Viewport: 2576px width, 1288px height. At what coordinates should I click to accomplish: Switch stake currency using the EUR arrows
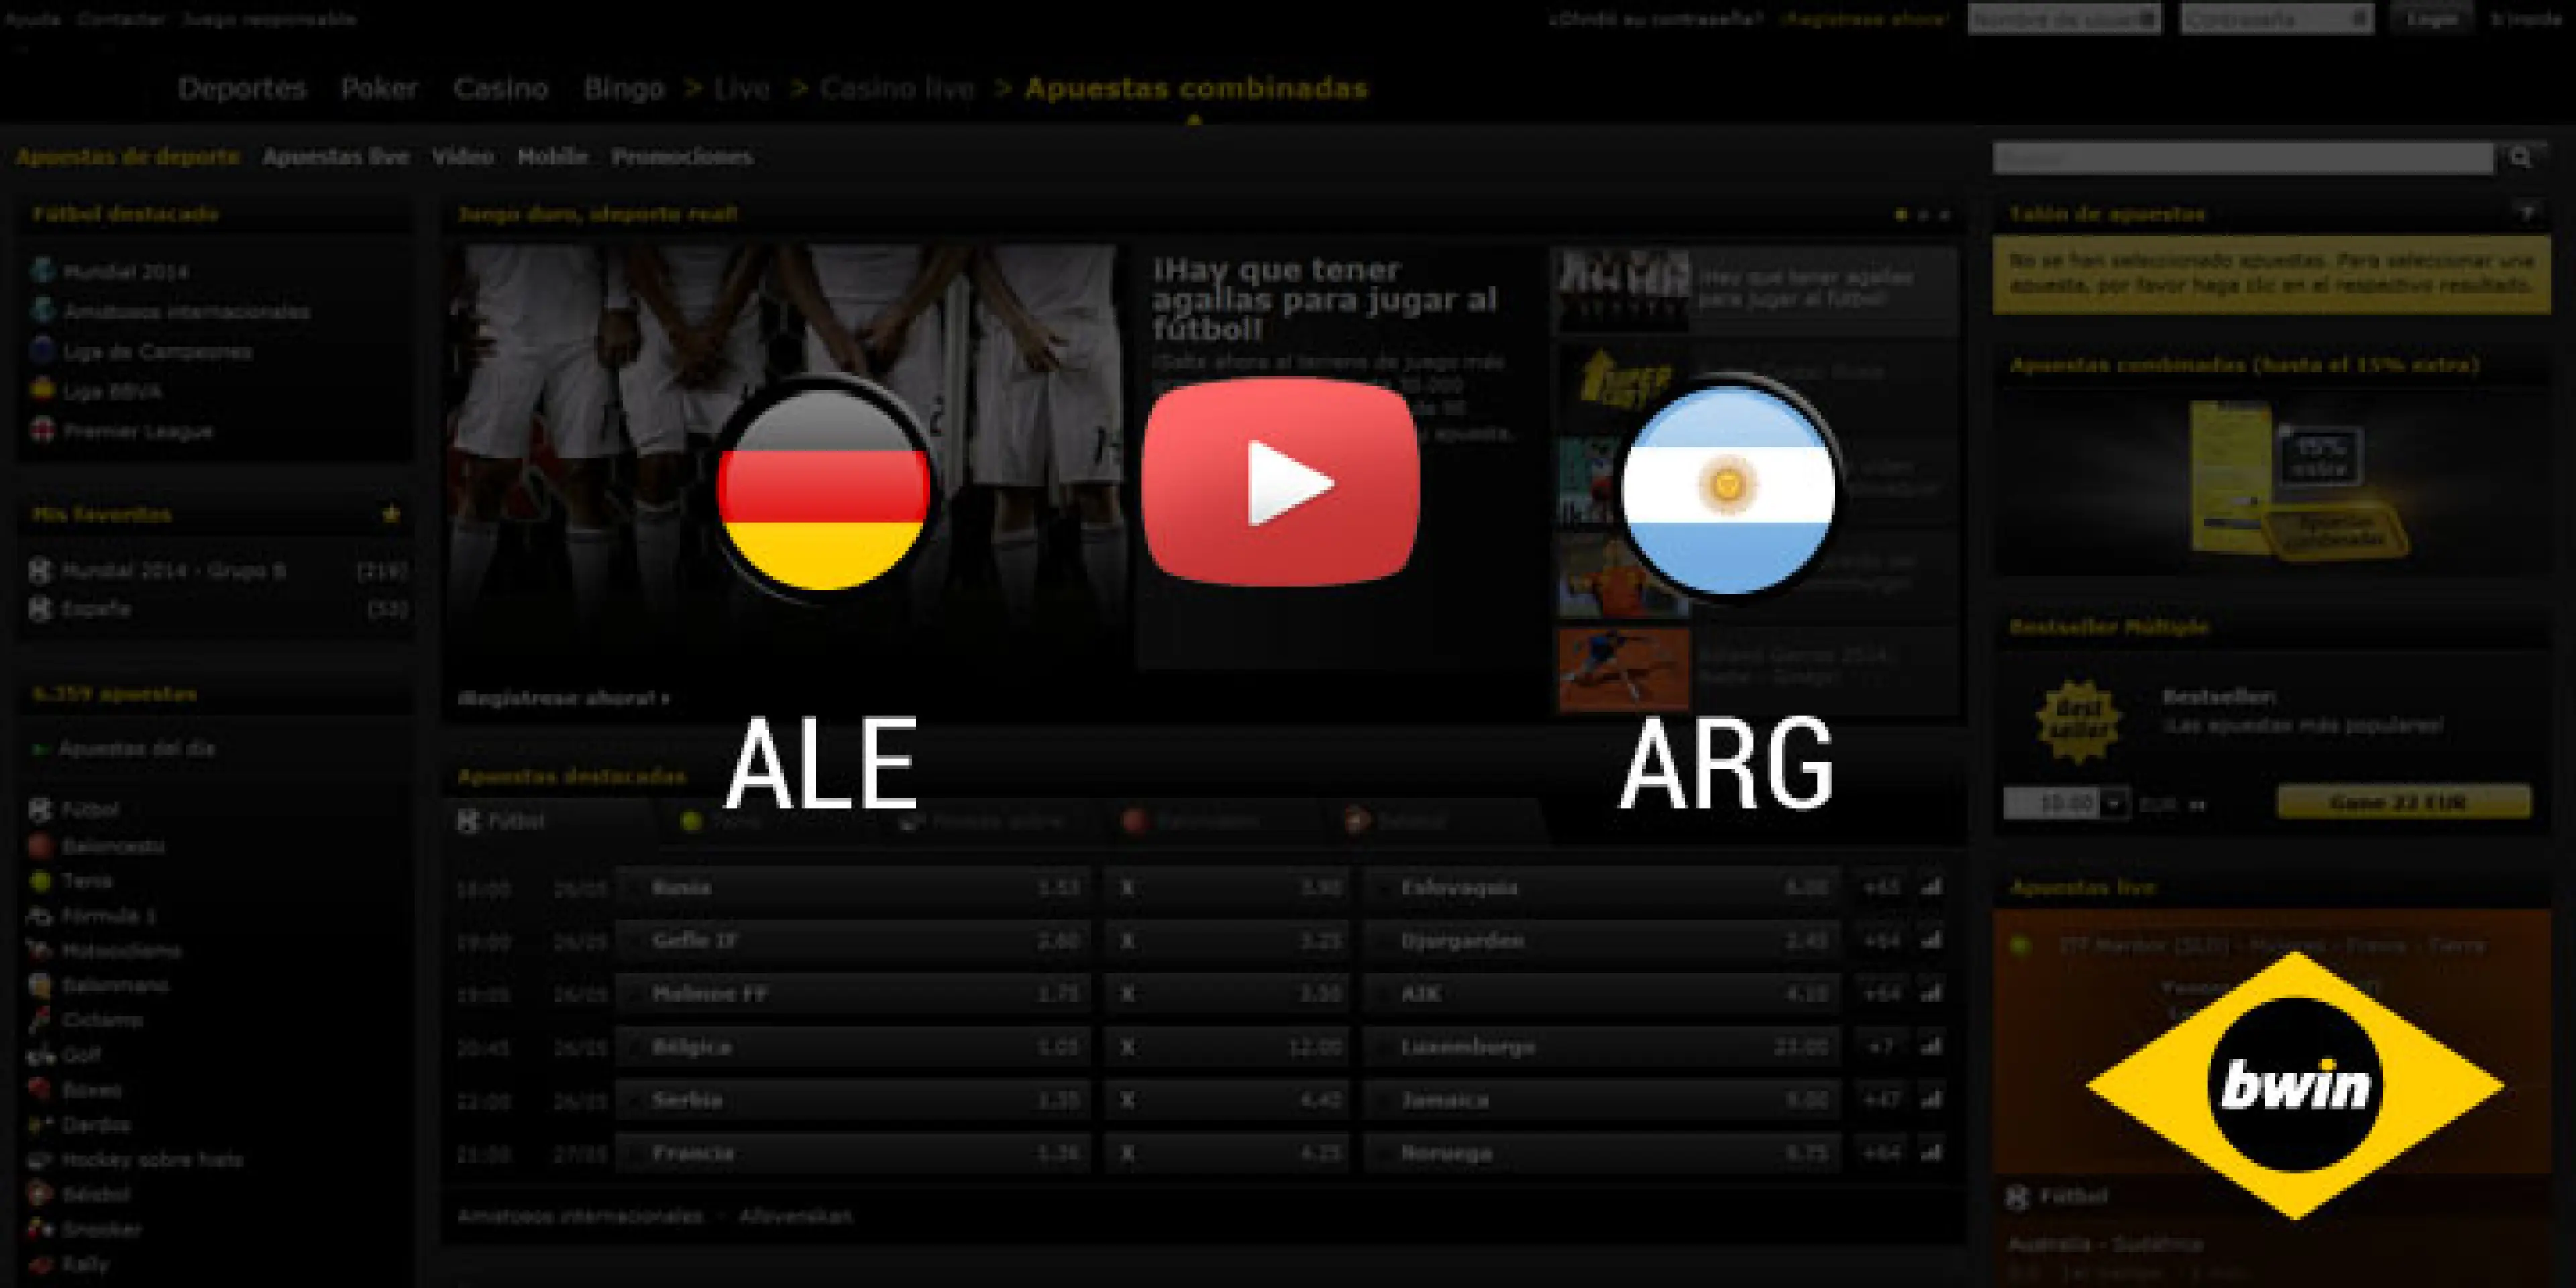(2196, 803)
